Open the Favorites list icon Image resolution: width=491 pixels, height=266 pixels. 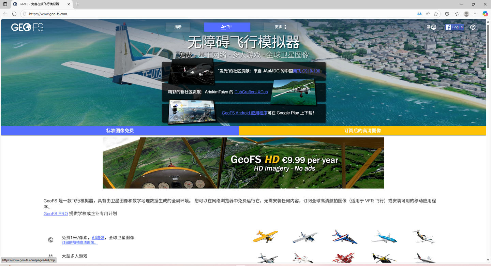pyautogui.click(x=457, y=14)
